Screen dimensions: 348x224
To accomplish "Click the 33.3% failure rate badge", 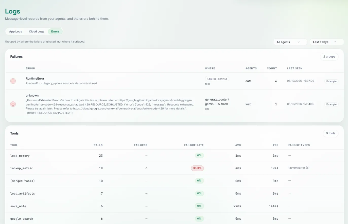I will [x=197, y=168].
